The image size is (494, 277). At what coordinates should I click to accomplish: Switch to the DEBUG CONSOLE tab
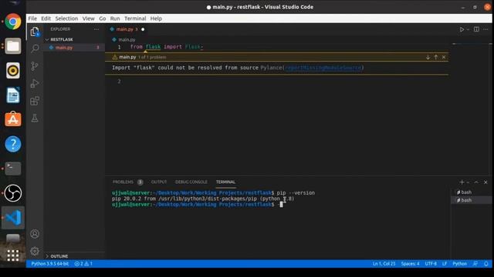point(191,182)
